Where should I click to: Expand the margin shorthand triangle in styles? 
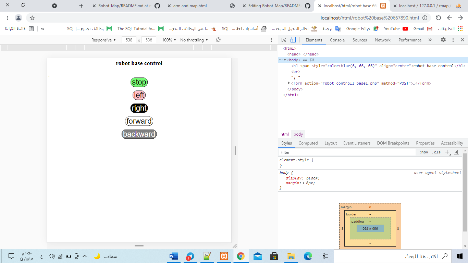304,183
